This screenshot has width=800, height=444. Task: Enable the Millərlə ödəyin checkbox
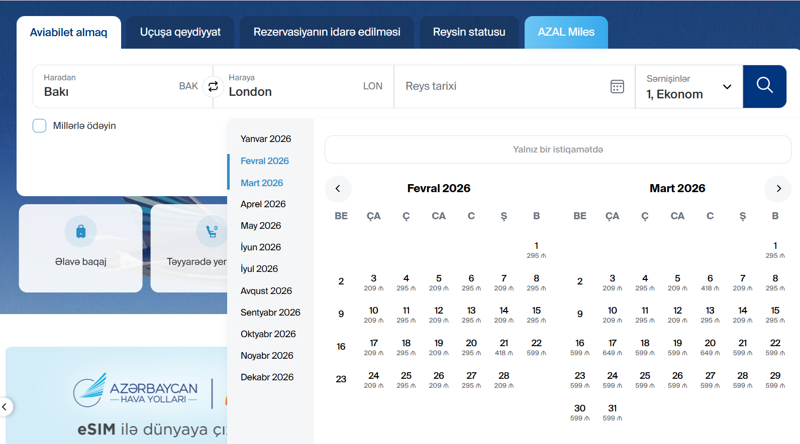tap(40, 126)
